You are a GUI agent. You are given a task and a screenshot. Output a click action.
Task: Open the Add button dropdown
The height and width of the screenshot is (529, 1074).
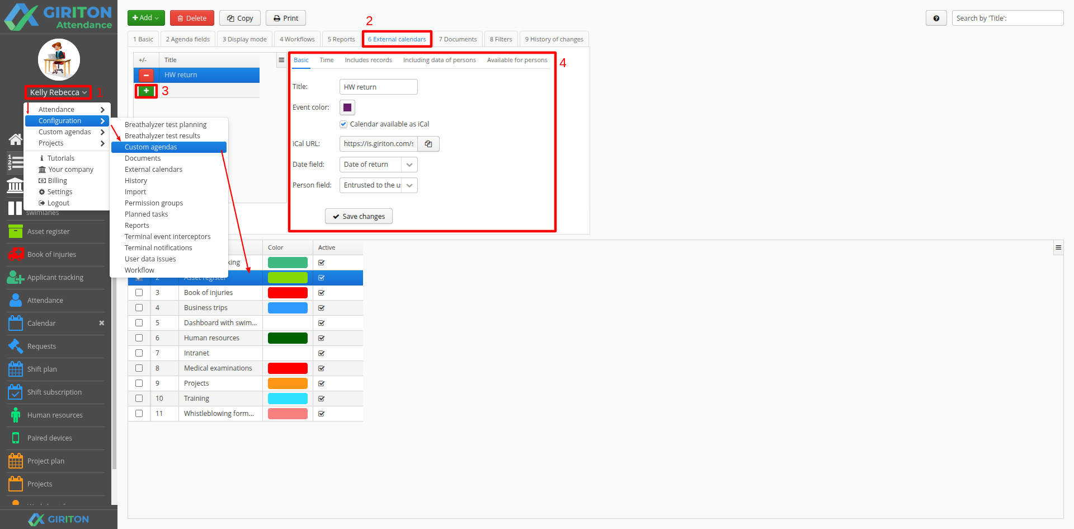tap(146, 18)
